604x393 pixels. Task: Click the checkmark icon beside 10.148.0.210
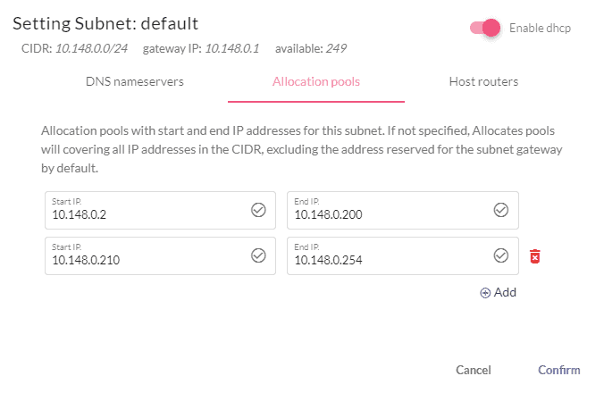click(x=258, y=255)
